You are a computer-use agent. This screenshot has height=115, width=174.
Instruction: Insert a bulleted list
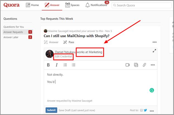[73, 65]
